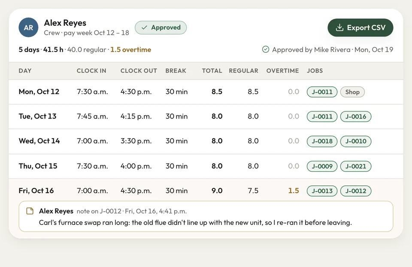
Task: Click the Carl's furnace swap note text
Action: point(195,223)
